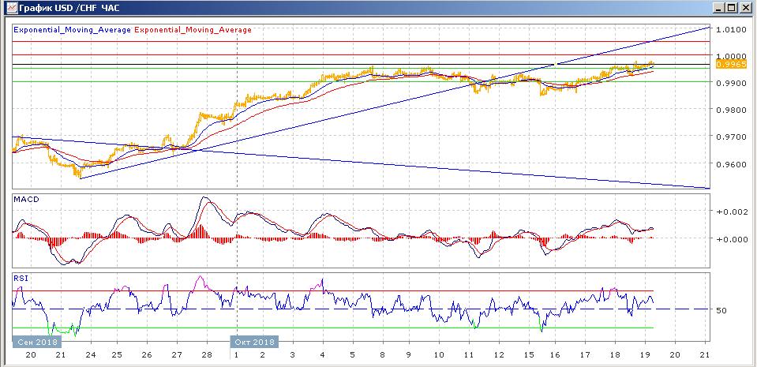Close the USD/CHF chart window
Viewport: 757px width, 367px height.
tap(745, 8)
